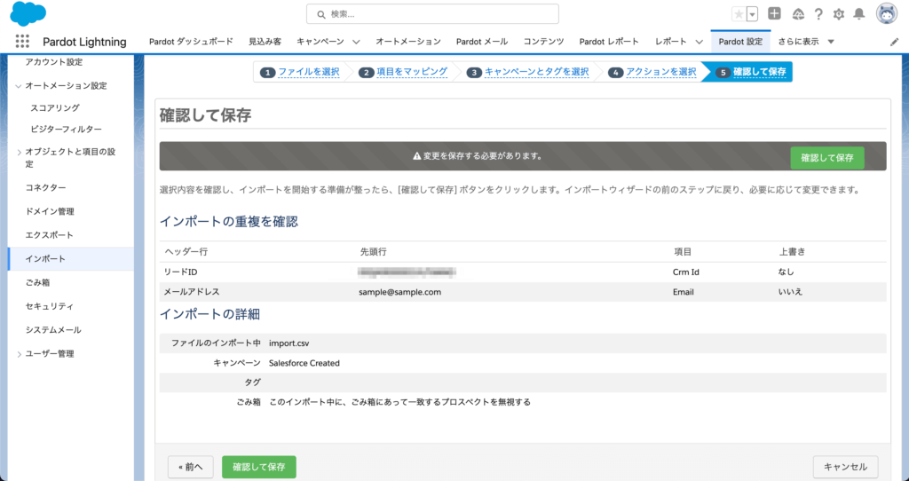
Task: Click the Salesforce Created campaign value
Action: 304,363
